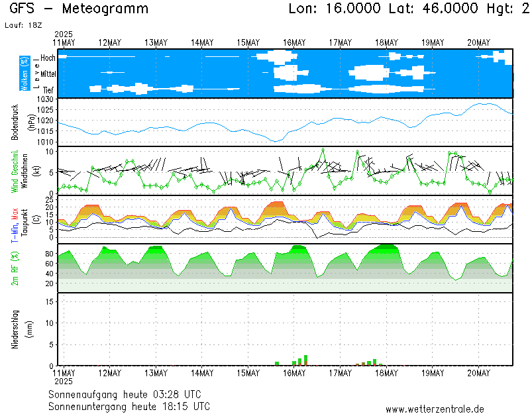
Task: Click the "T-Min, Max" temperature label
Action: coord(15,225)
